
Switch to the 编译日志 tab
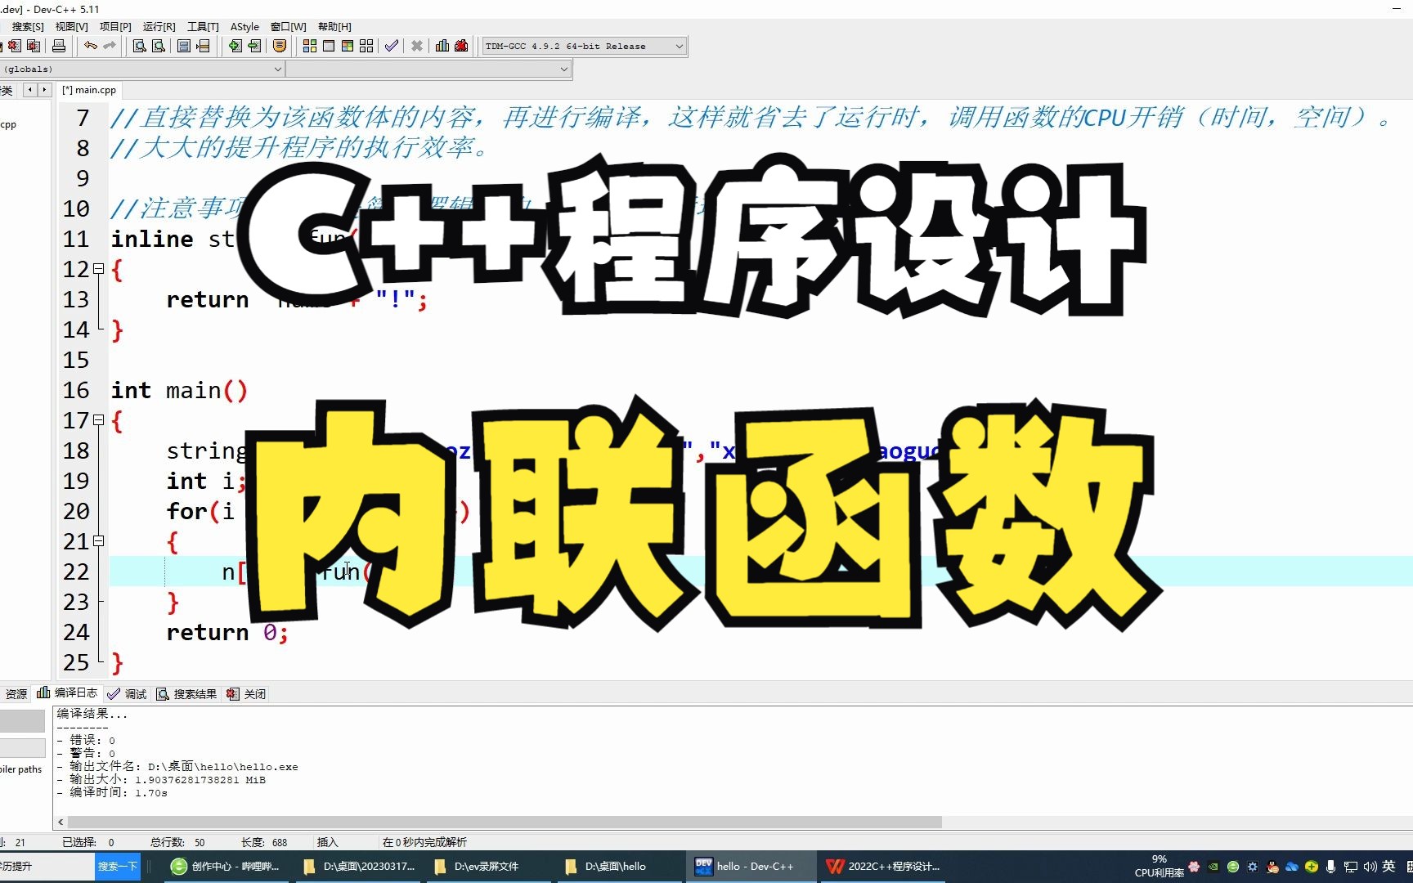[x=67, y=693]
